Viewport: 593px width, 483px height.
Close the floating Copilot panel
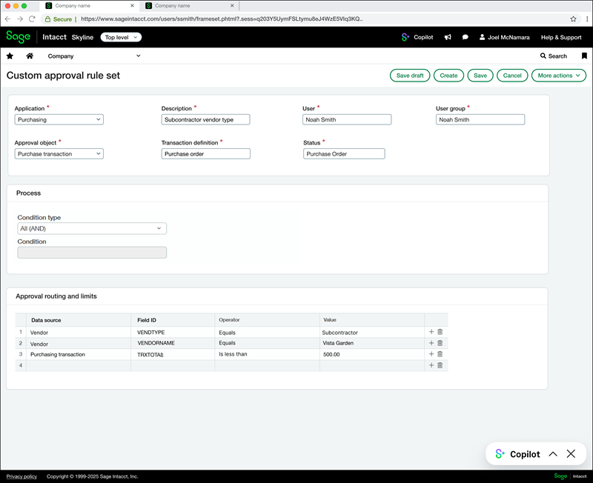pyautogui.click(x=571, y=454)
